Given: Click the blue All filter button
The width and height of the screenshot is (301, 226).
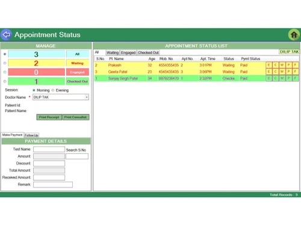Looking at the screenshot, I should (78, 54).
